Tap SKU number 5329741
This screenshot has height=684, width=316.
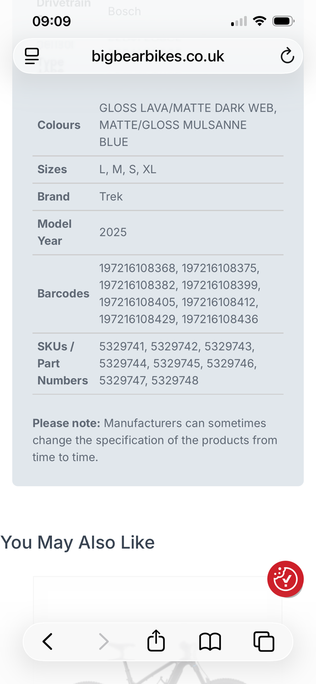[122, 347]
